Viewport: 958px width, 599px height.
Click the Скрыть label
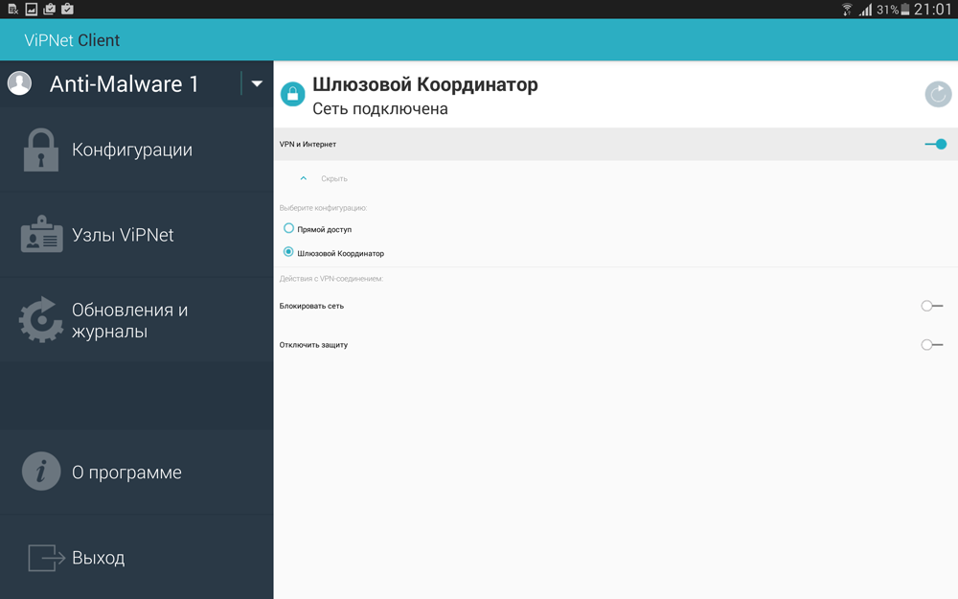pos(334,178)
